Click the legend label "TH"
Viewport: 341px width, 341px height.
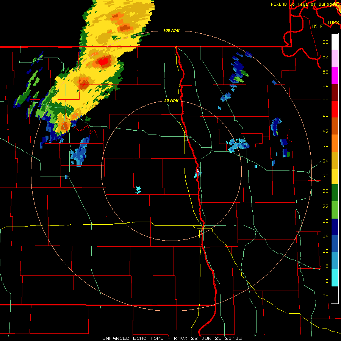pos(325,296)
